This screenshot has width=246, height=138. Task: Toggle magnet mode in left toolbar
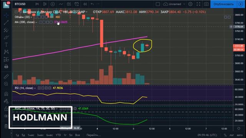[6, 94]
